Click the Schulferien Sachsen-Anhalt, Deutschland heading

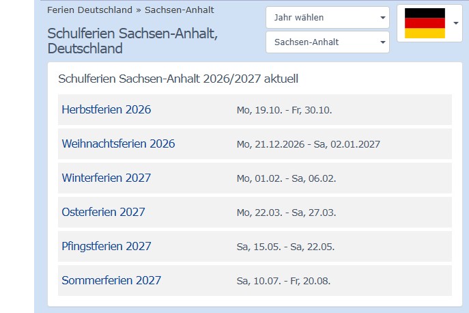click(132, 41)
